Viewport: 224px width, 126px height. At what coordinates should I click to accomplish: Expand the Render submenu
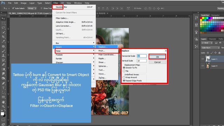(x=74, y=58)
